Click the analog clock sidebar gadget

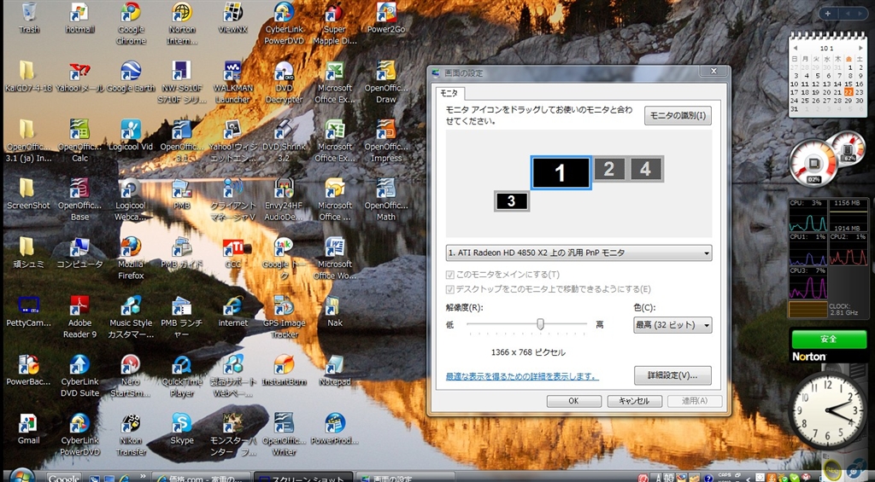(828, 410)
